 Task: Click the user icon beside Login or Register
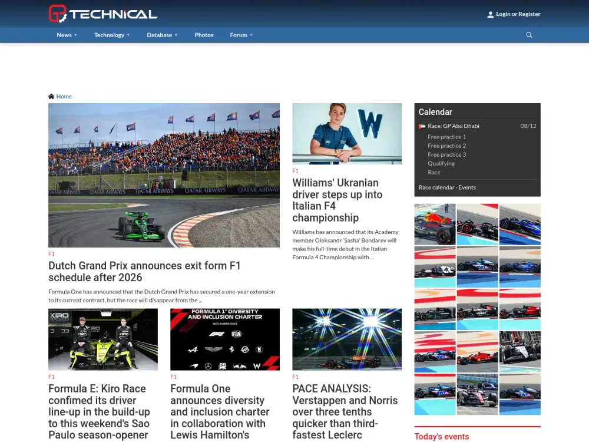[491, 14]
